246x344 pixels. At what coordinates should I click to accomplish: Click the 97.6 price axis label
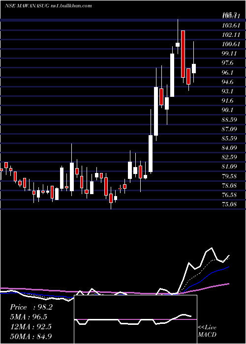pos(228,63)
